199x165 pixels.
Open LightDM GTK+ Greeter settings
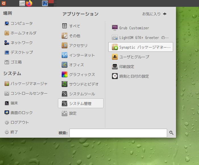(141, 38)
